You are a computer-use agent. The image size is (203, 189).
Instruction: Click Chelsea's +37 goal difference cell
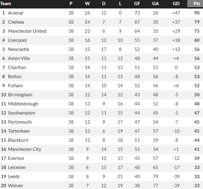point(176,22)
